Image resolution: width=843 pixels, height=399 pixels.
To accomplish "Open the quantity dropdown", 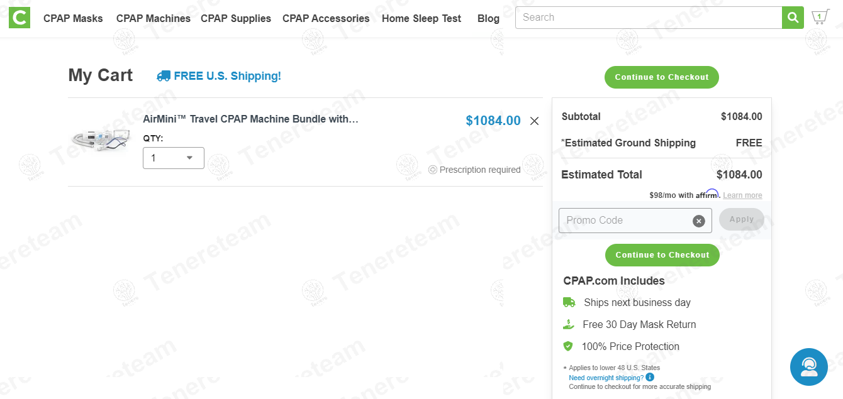I will point(174,158).
